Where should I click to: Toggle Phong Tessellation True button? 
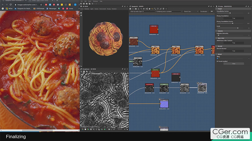[x=233, y=18]
